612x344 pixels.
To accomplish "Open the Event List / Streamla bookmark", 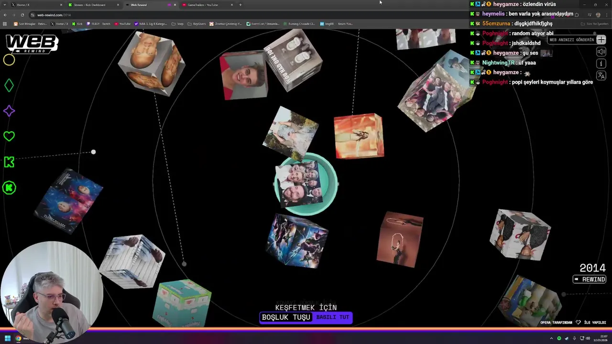I will click(x=262, y=23).
